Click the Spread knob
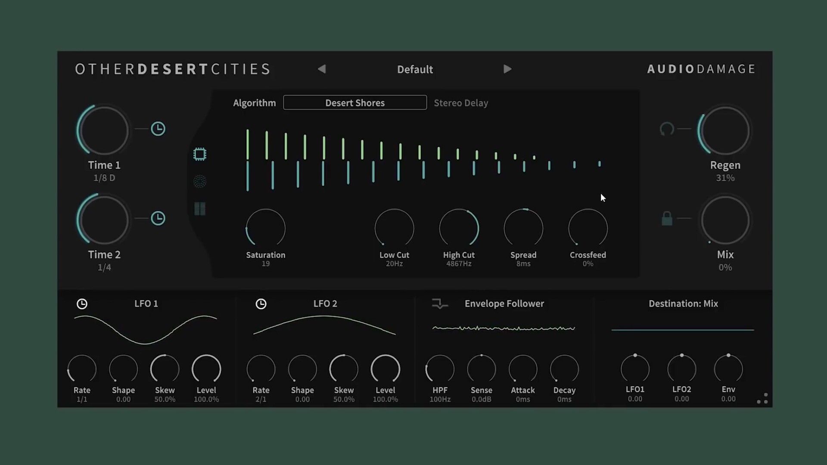 [524, 228]
